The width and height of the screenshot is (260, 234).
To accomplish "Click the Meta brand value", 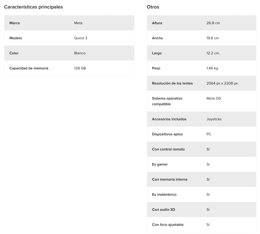I will 78,23.
